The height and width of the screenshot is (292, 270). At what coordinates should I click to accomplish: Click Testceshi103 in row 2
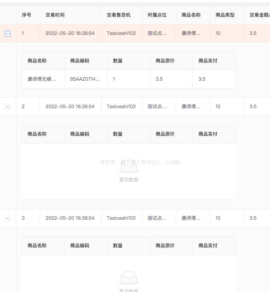pos(121,106)
